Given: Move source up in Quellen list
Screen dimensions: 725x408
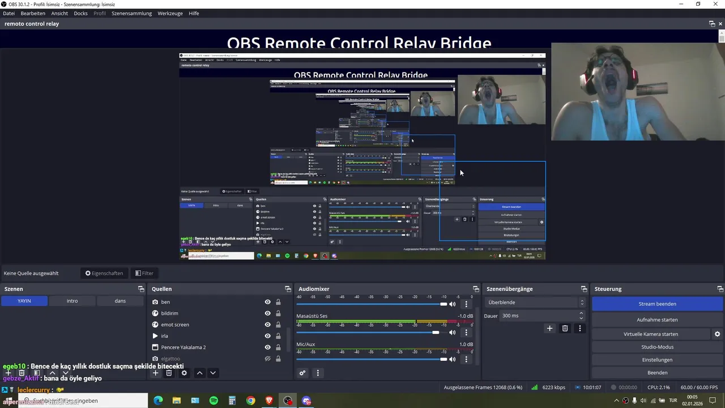Looking at the screenshot, I should click(199, 373).
